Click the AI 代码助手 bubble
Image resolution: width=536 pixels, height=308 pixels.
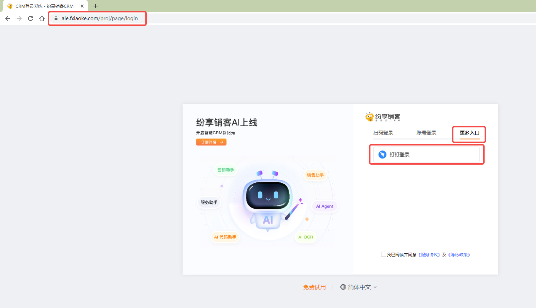[x=225, y=237]
